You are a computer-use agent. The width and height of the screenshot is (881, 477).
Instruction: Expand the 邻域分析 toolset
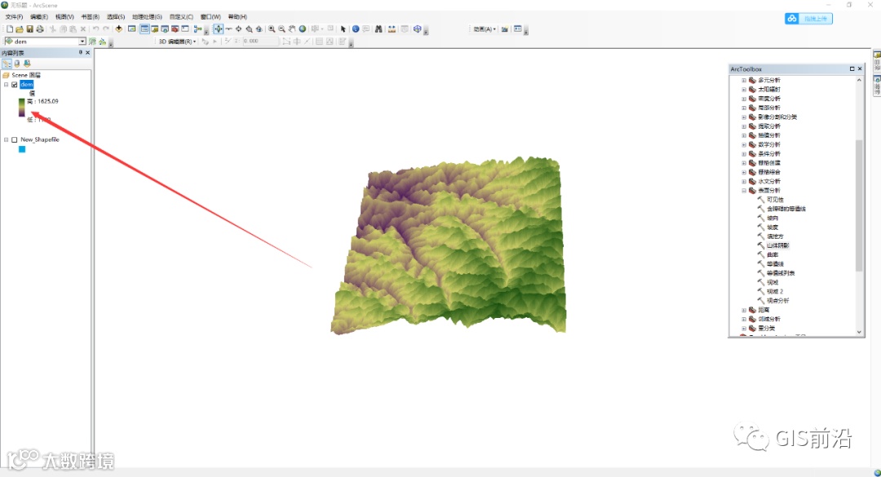744,319
